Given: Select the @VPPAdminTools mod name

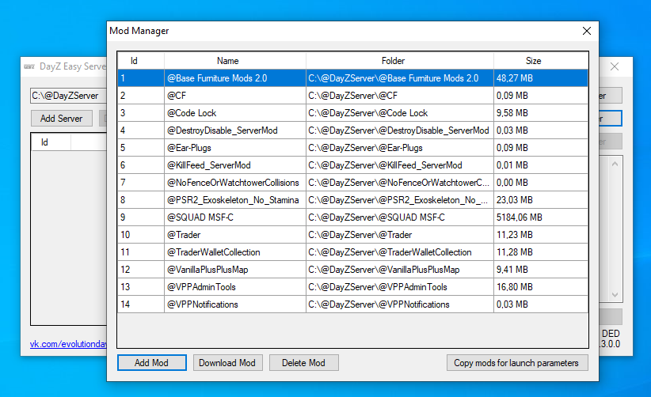Looking at the screenshot, I should point(235,287).
